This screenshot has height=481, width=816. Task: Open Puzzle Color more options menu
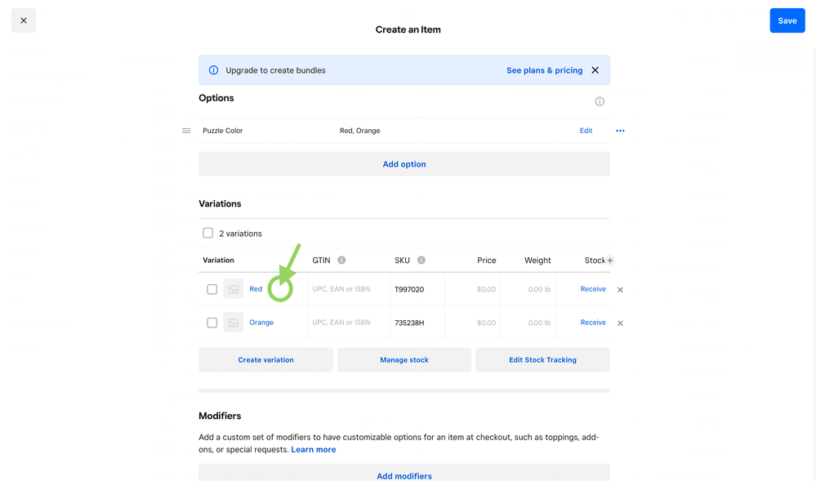(620, 131)
